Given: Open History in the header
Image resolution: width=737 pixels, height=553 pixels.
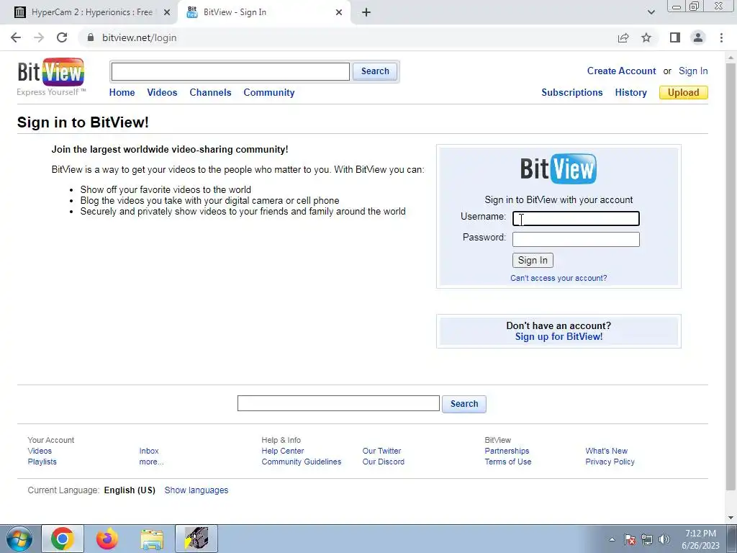Looking at the screenshot, I should pyautogui.click(x=630, y=93).
